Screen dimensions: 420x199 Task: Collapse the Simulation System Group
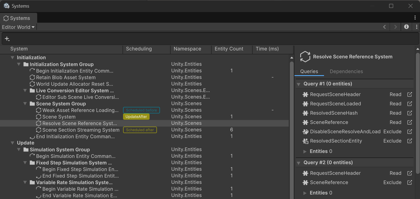(x=19, y=150)
